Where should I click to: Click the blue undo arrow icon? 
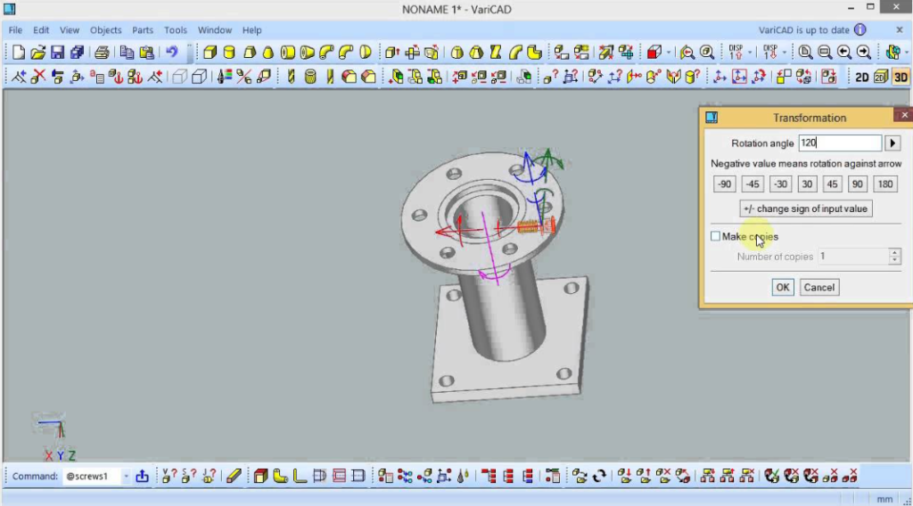pos(171,53)
